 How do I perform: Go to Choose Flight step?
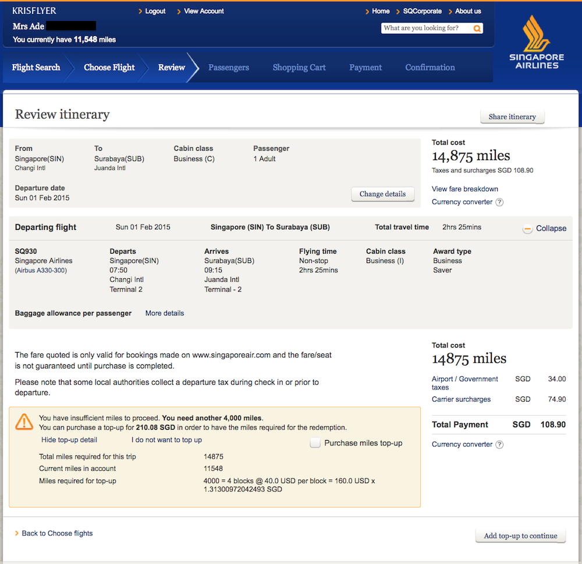pos(109,67)
